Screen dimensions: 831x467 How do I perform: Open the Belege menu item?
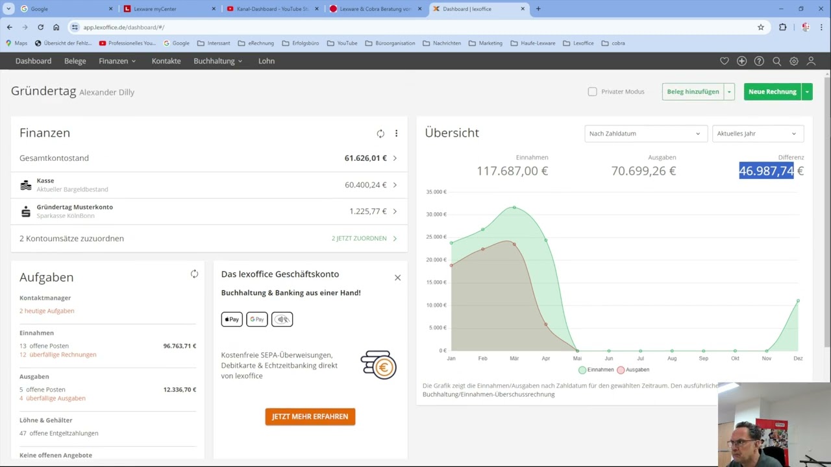pyautogui.click(x=75, y=61)
